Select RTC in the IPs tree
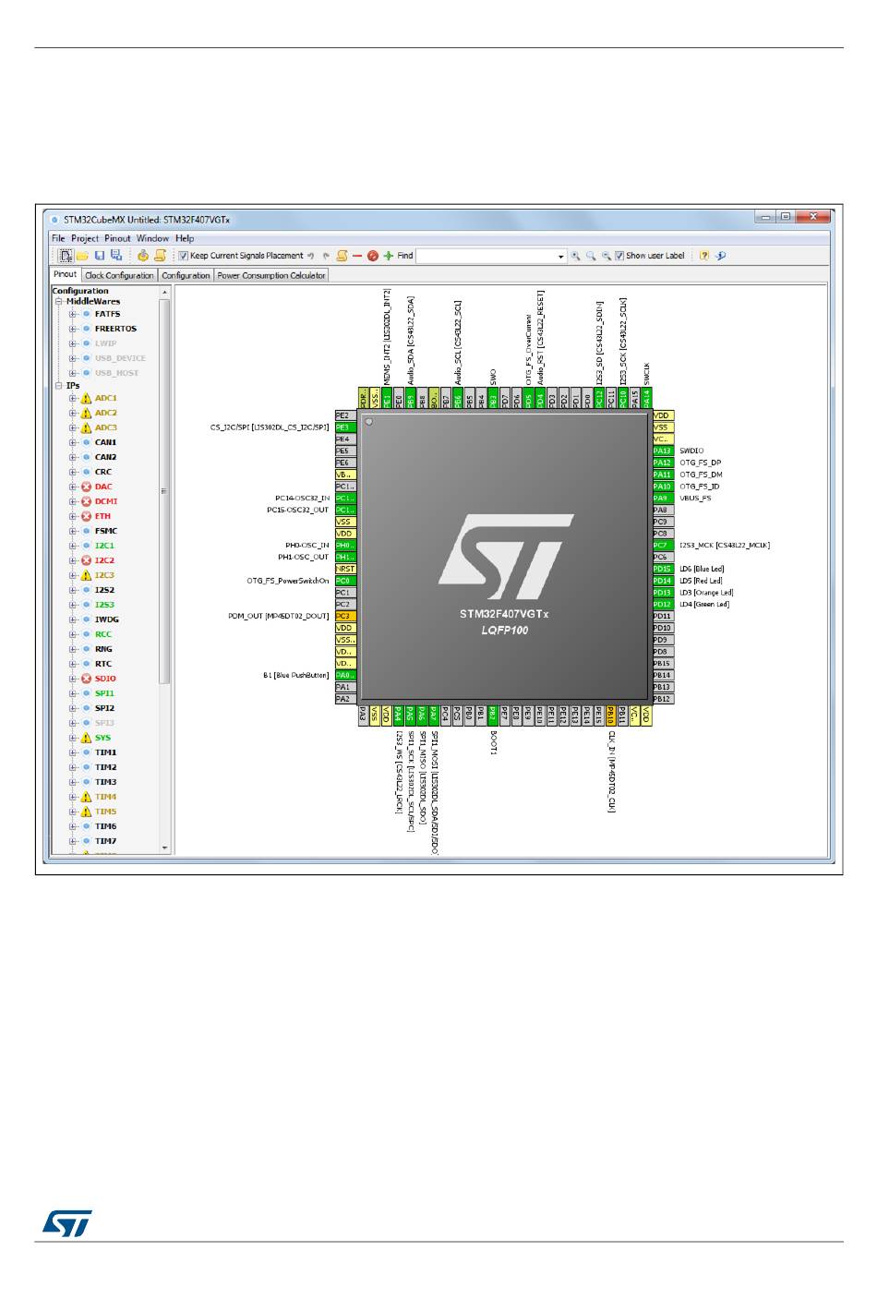 tap(102, 664)
